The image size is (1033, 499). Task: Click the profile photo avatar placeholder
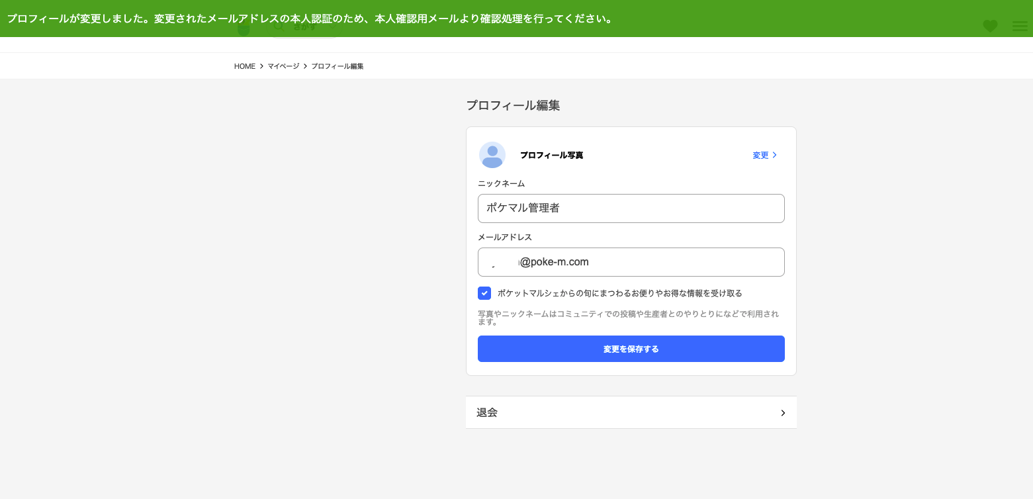pos(492,155)
